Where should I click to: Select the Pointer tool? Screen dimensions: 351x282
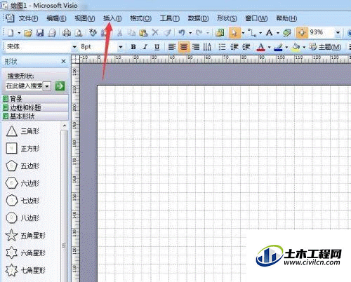234,33
